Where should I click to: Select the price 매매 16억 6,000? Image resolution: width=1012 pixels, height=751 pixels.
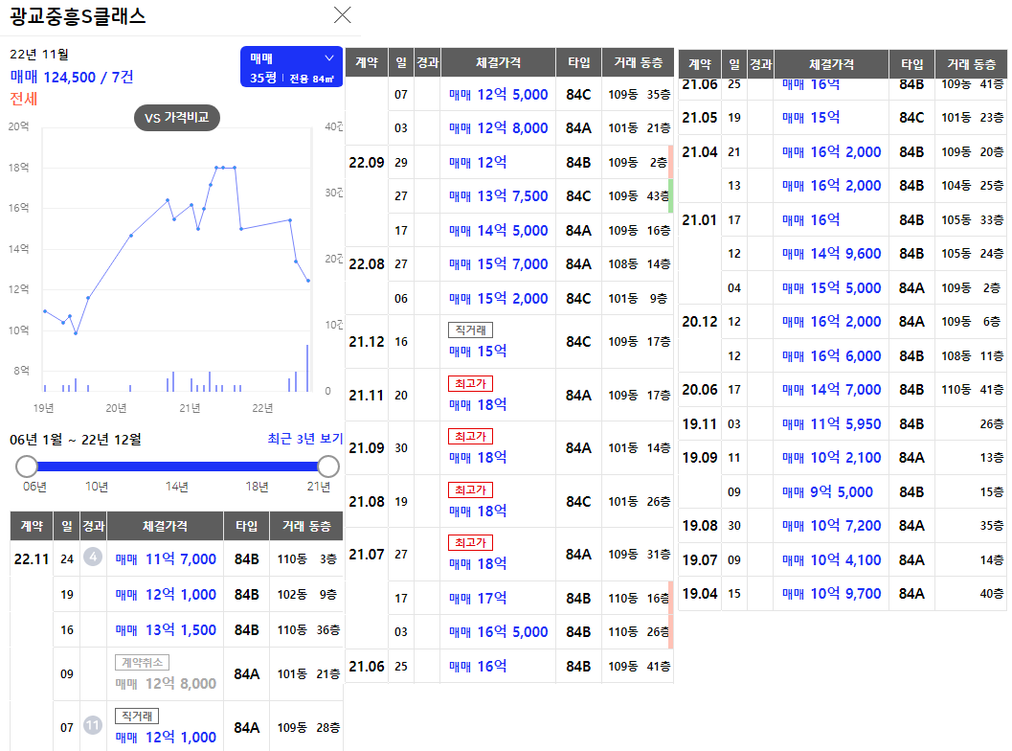(x=831, y=355)
